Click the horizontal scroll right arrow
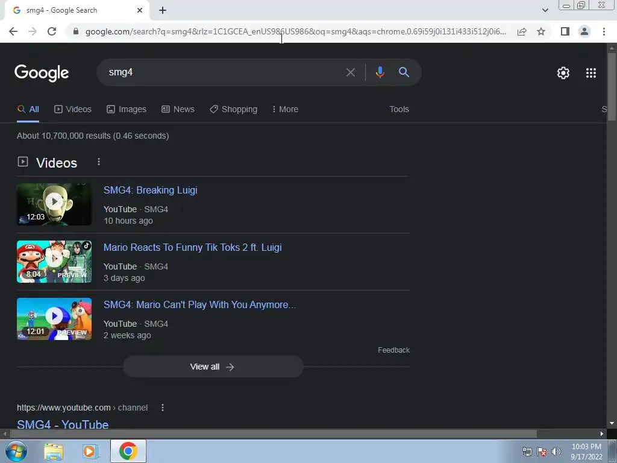This screenshot has height=463, width=617. [602, 434]
